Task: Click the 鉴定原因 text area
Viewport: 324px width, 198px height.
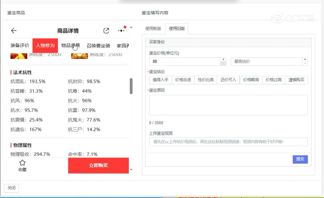Action: pyautogui.click(x=228, y=105)
